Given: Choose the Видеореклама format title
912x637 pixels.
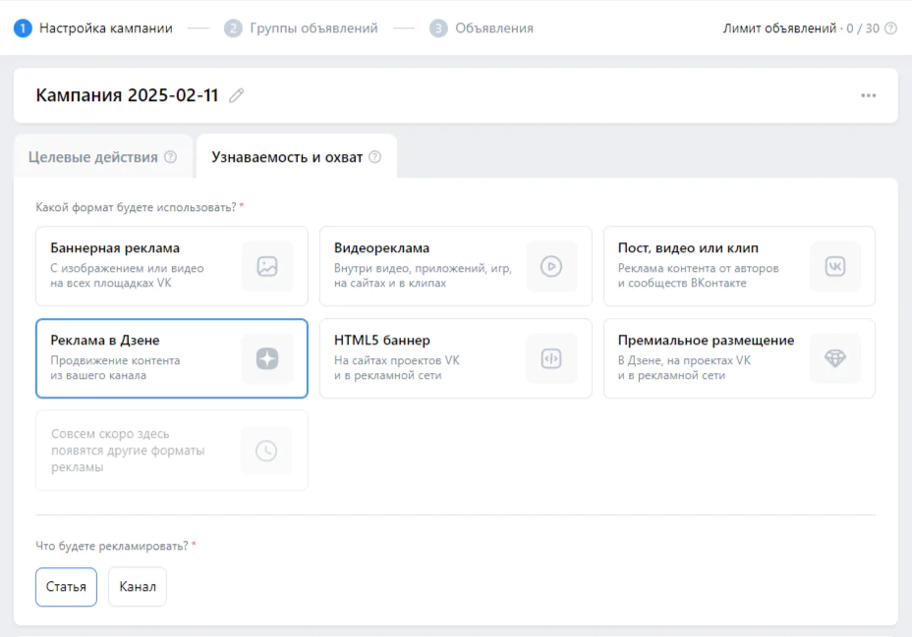Looking at the screenshot, I should pos(381,248).
